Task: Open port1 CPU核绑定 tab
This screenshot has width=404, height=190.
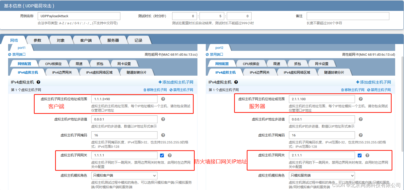Action: (x=53, y=64)
